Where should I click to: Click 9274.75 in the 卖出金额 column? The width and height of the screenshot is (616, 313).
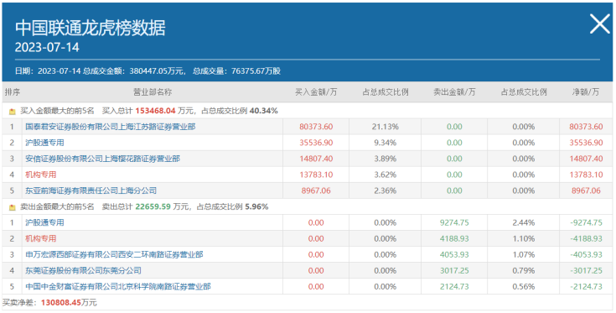[x=454, y=222]
